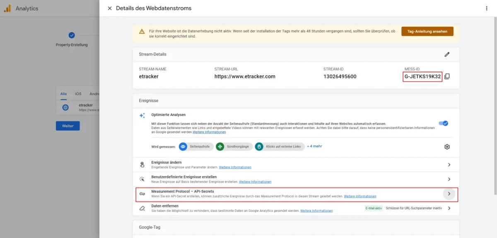This screenshot has width=497, height=238.
Task: Click the external links mouse icon
Action: click(259, 146)
